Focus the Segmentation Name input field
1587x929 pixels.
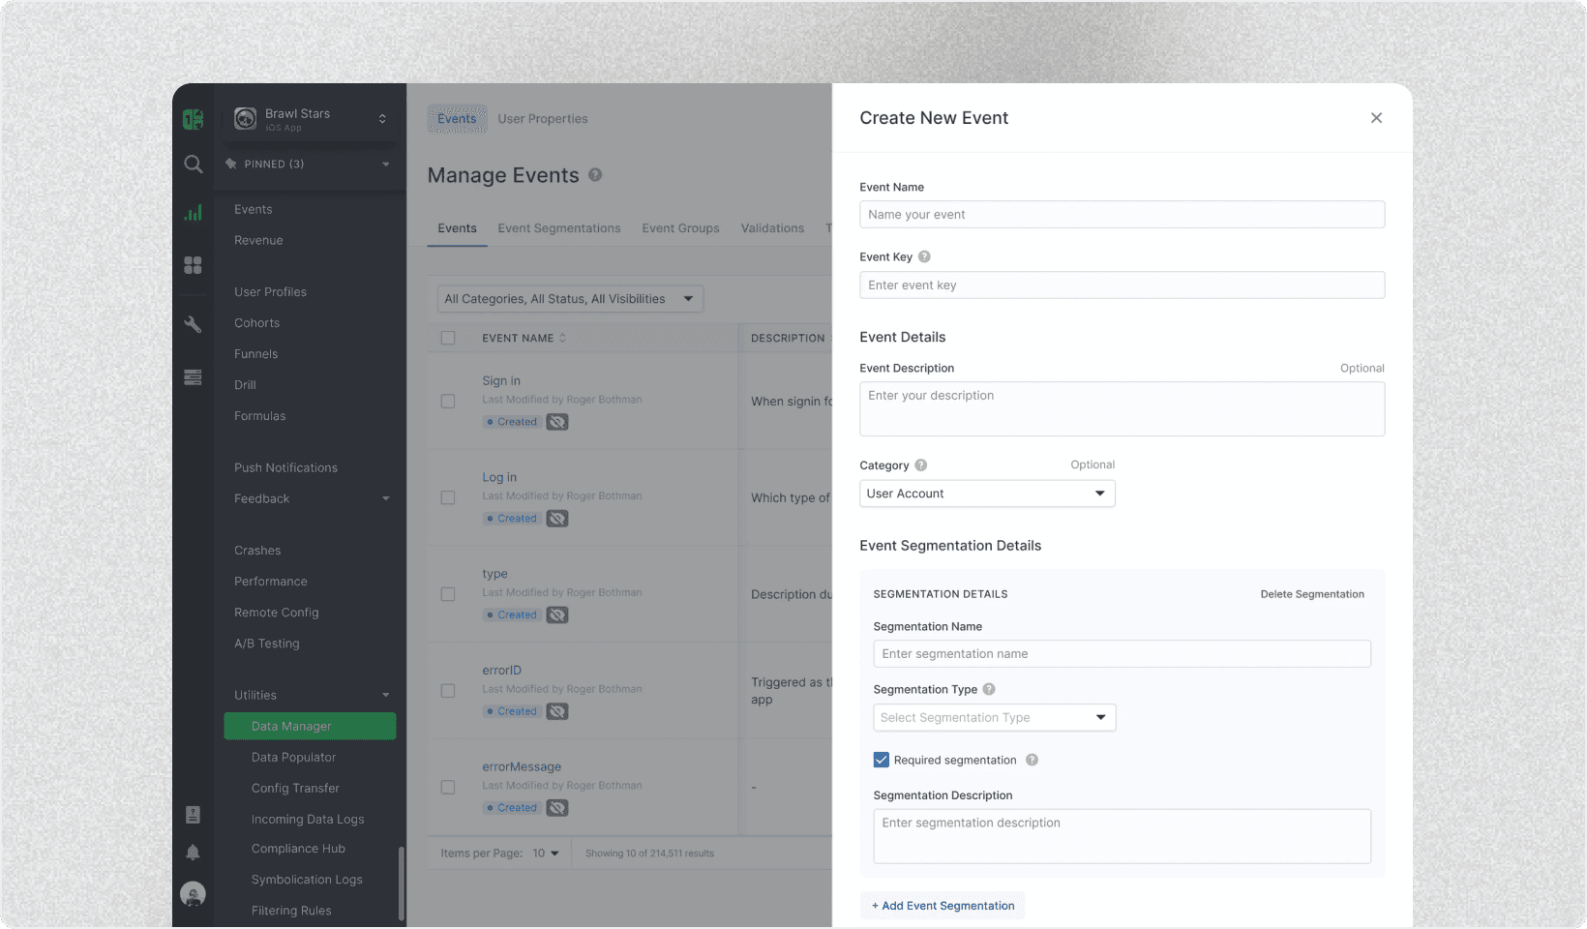pos(1122,654)
